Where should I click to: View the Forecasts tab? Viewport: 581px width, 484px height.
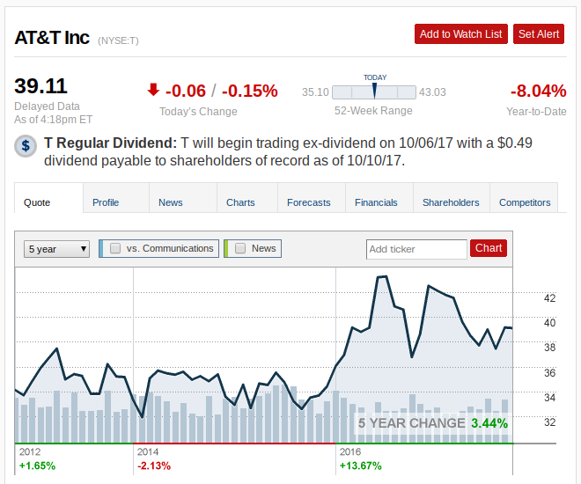[312, 198]
